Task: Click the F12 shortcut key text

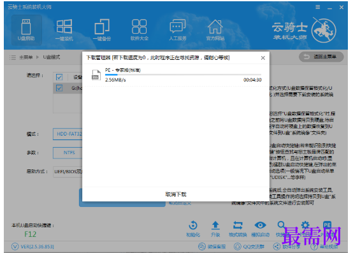Action: pyautogui.click(x=30, y=234)
